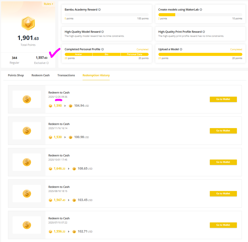This screenshot has width=248, height=242.
Task: Select the Redemption History tab
Action: (96, 75)
